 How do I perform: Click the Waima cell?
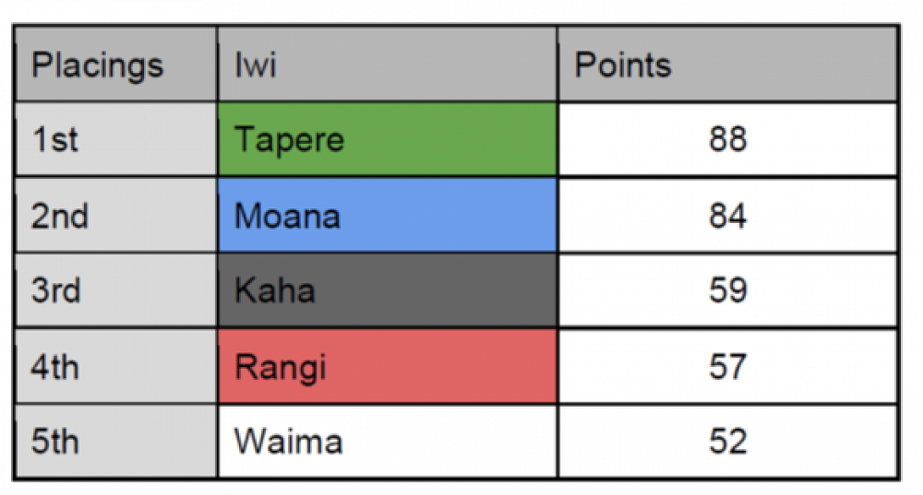[x=388, y=442]
